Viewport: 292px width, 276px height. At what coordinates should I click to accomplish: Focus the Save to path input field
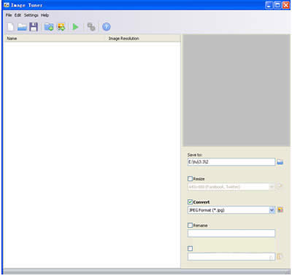pyautogui.click(x=231, y=162)
